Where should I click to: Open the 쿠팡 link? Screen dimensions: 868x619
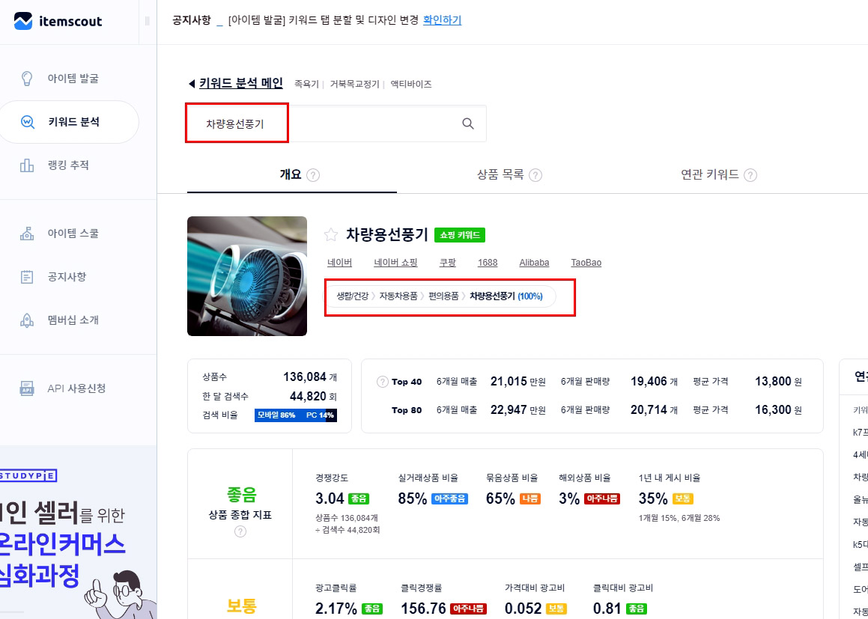tap(447, 262)
